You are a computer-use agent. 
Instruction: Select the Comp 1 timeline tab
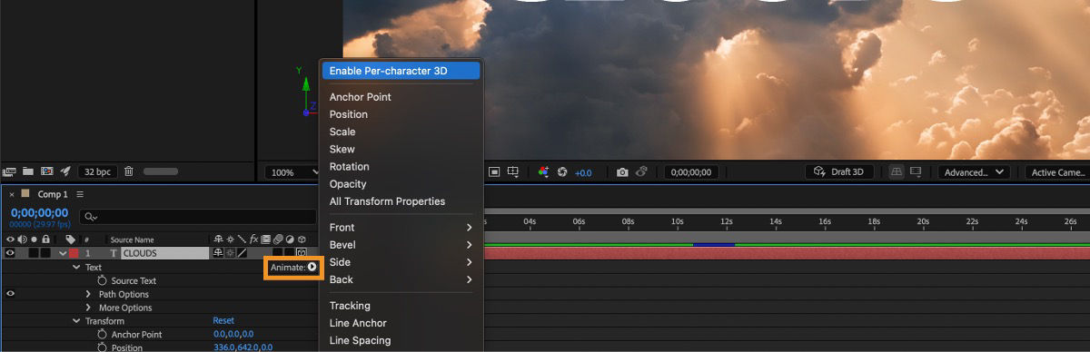(x=53, y=194)
